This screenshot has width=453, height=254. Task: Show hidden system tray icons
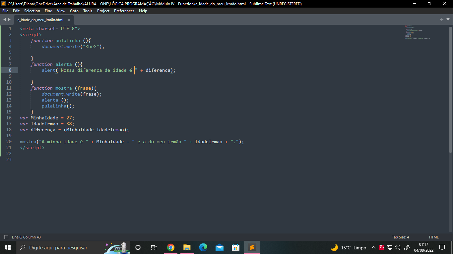click(373, 247)
